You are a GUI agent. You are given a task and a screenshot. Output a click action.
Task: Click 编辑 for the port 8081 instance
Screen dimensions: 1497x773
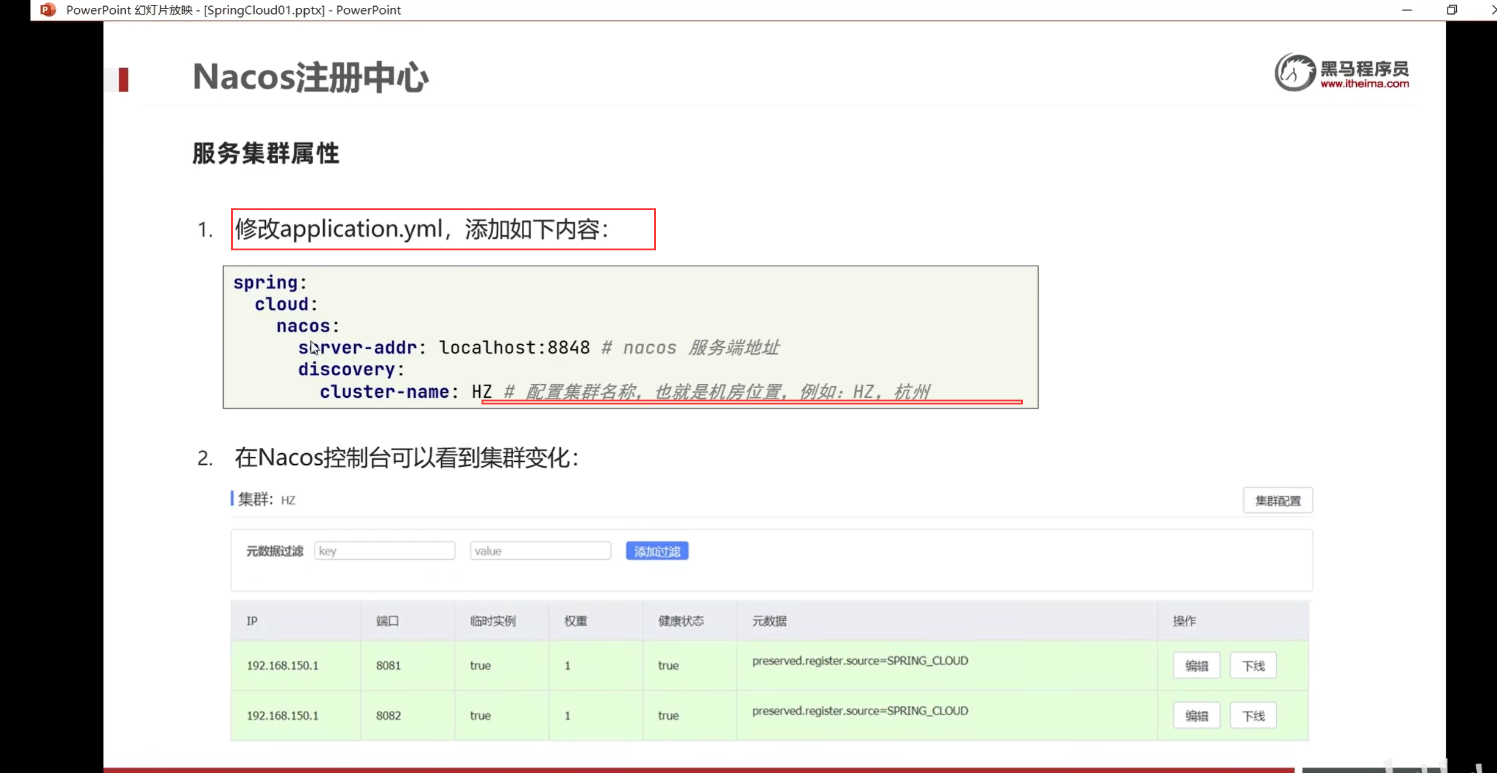[x=1196, y=666]
